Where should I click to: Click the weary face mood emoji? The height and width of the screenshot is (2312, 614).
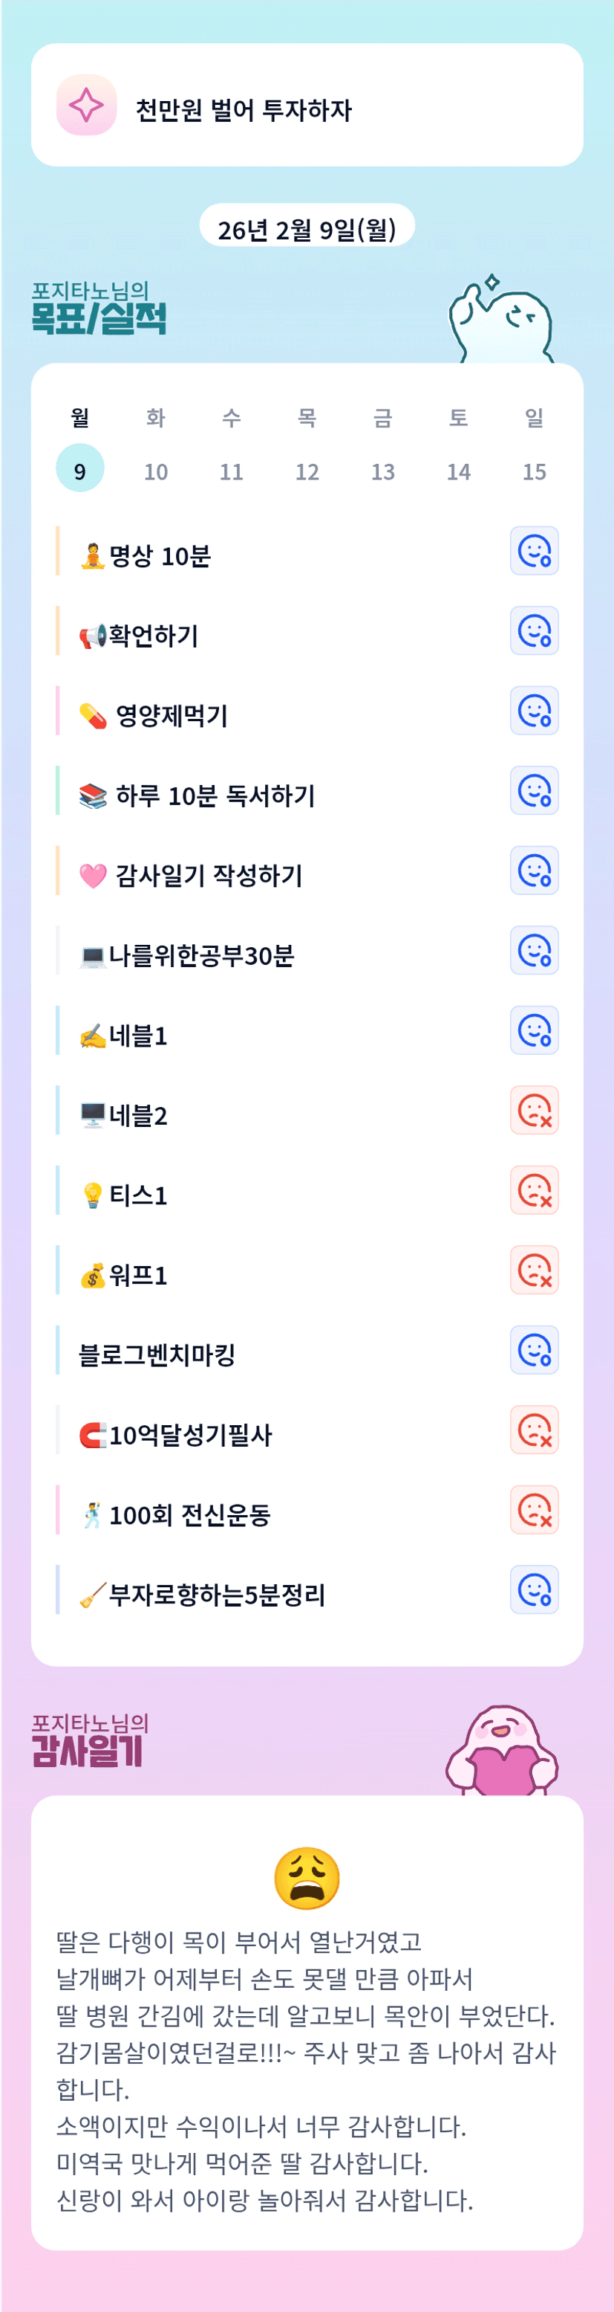tap(307, 1879)
